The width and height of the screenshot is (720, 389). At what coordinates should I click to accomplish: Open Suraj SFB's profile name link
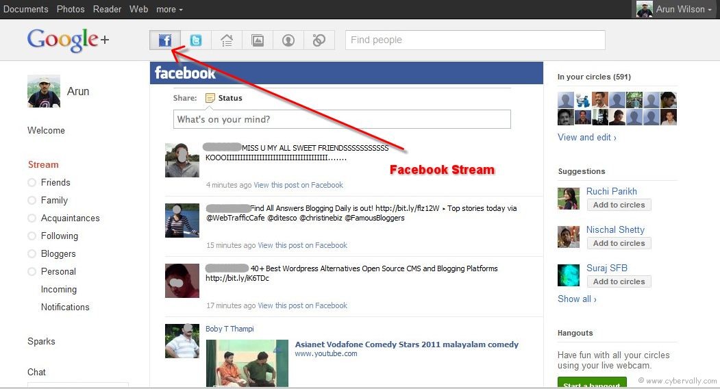[x=606, y=268]
